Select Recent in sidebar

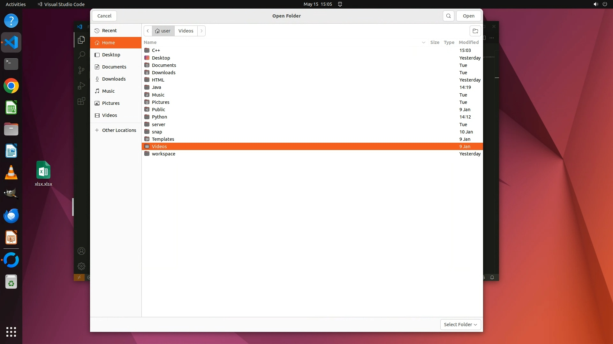(109, 31)
